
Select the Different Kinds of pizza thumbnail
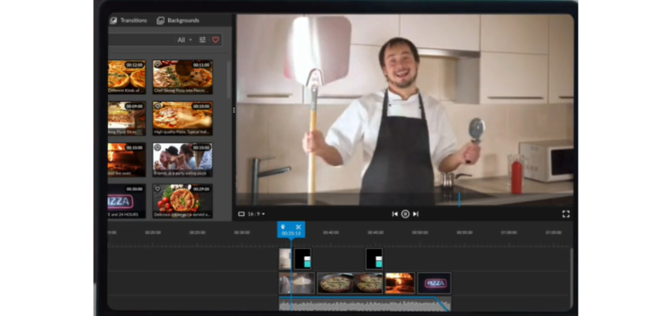point(127,77)
